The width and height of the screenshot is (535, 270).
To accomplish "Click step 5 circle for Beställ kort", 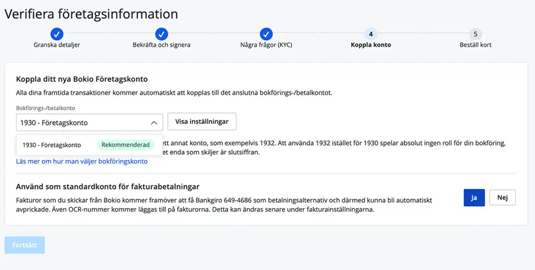I will tap(476, 34).
